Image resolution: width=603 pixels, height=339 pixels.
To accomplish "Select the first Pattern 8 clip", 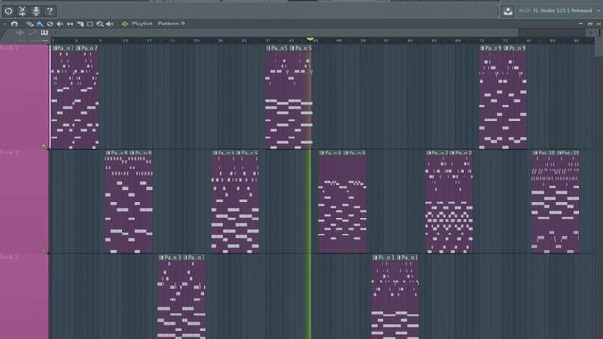I will point(116,202).
